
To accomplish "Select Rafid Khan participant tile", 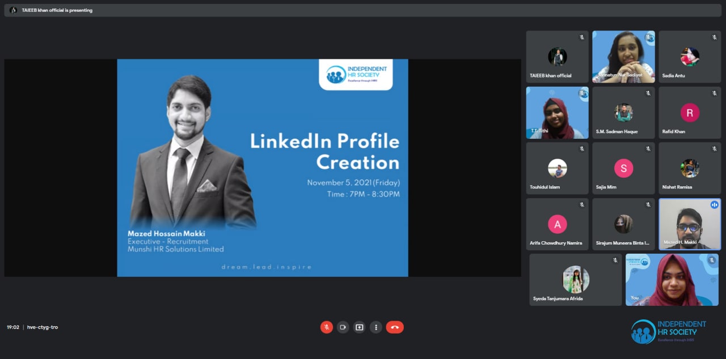I will point(690,113).
